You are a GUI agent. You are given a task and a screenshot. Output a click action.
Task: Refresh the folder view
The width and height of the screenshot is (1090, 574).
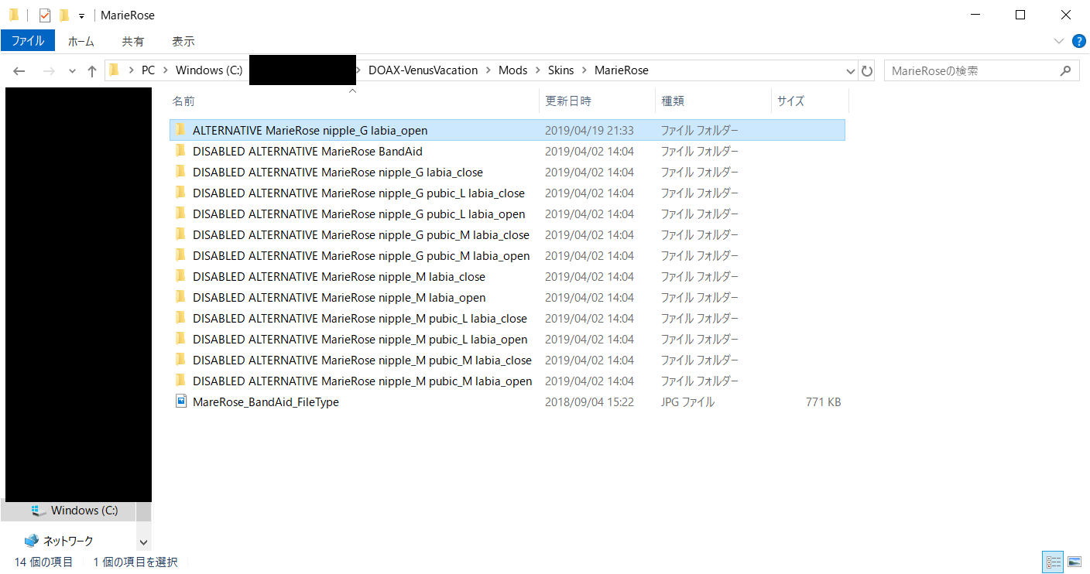867,70
